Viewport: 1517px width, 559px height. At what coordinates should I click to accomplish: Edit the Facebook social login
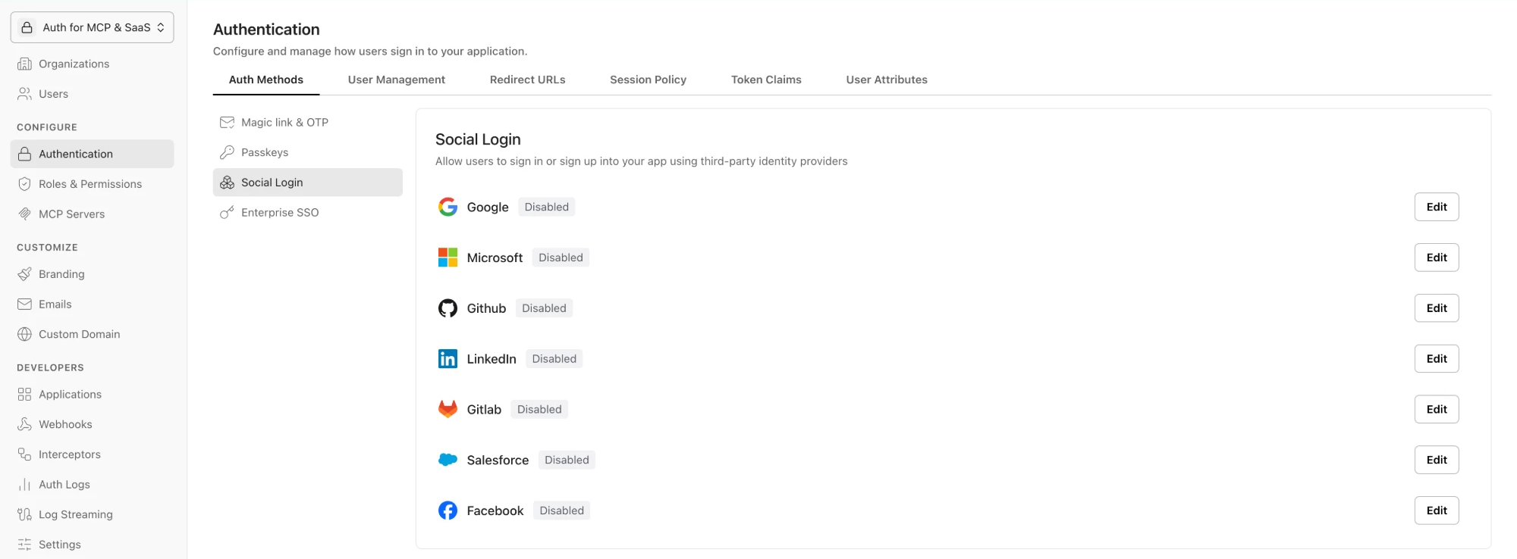tap(1437, 511)
